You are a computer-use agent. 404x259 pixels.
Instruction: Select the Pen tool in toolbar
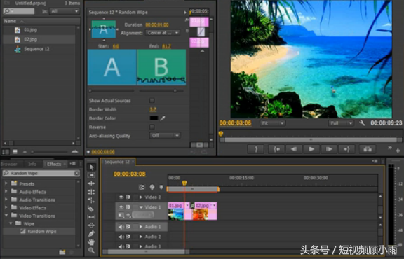[x=91, y=234]
